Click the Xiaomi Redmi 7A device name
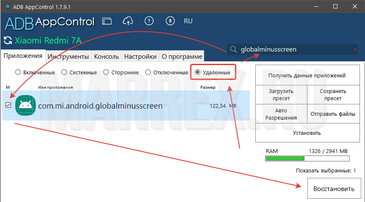The height and width of the screenshot is (202, 365). (48, 41)
